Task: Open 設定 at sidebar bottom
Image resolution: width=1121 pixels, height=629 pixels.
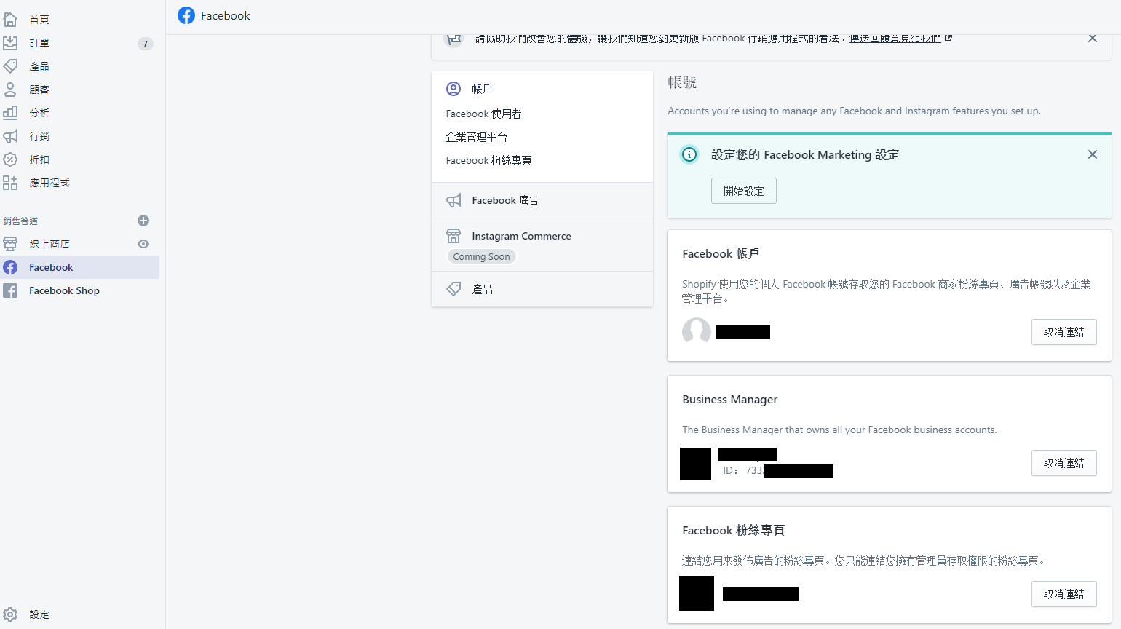Action: coord(39,614)
